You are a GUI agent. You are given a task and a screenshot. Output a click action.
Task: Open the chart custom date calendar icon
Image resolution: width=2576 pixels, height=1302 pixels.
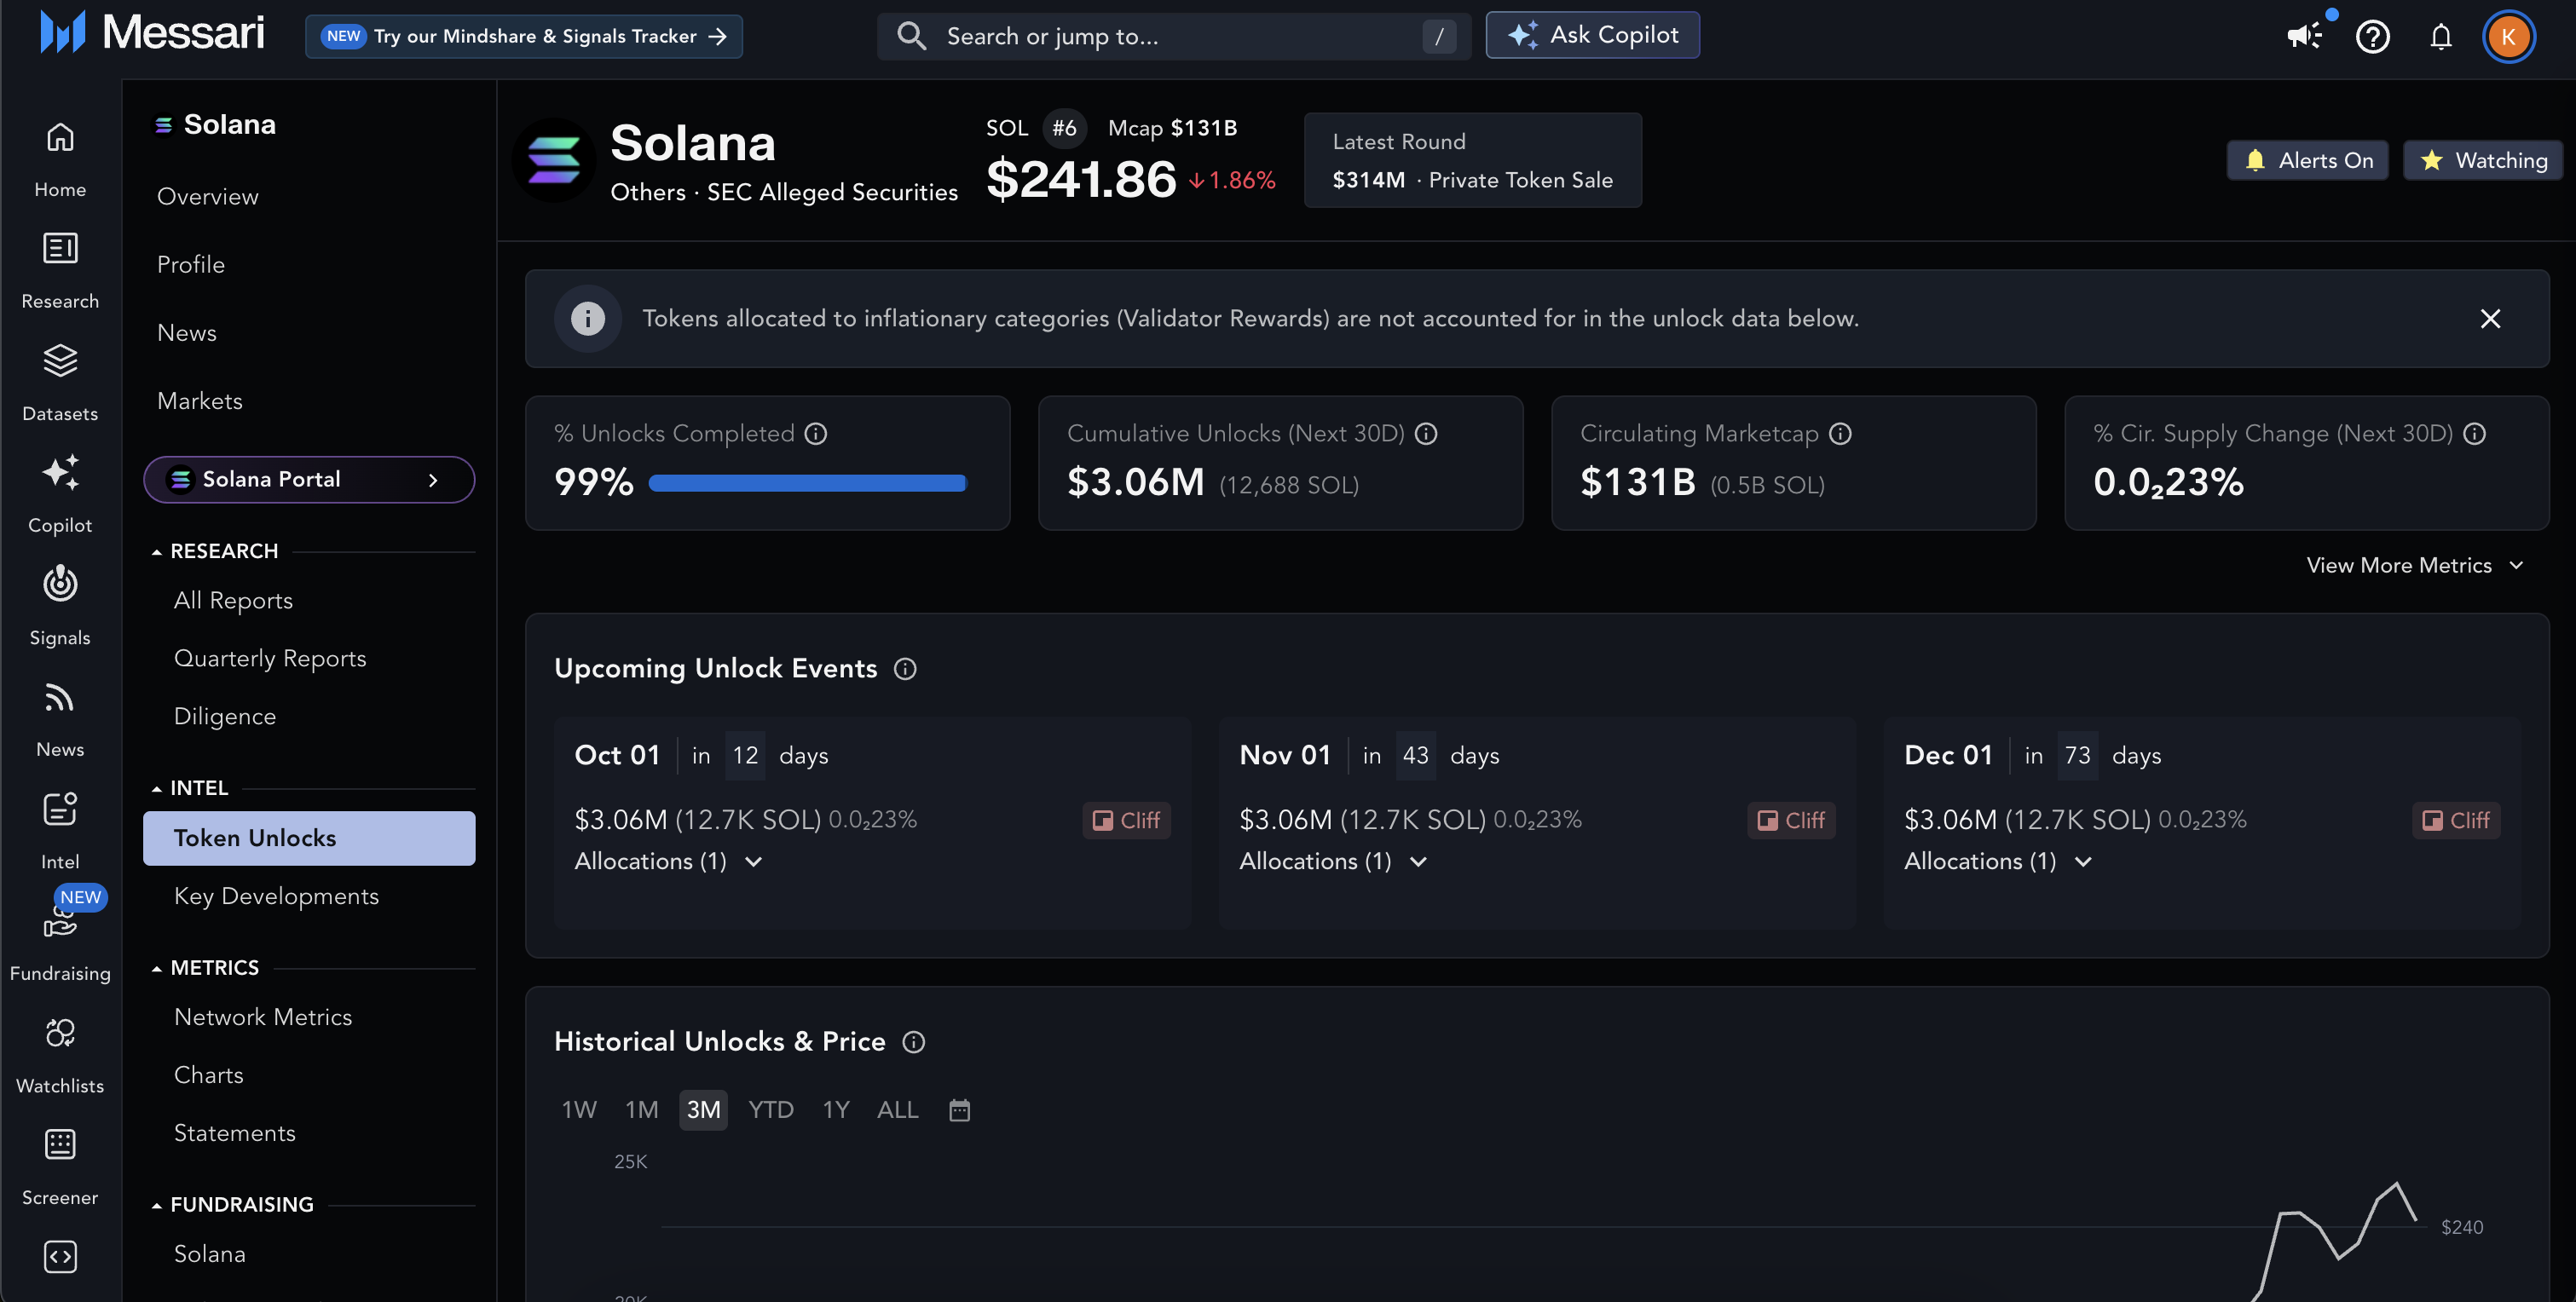[x=959, y=1110]
